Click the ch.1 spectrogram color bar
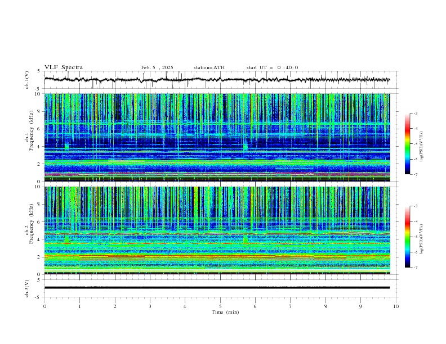 click(x=408, y=144)
